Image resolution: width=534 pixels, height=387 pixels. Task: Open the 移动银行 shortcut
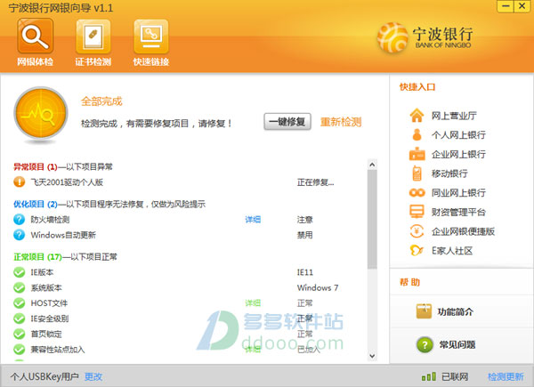[449, 173]
